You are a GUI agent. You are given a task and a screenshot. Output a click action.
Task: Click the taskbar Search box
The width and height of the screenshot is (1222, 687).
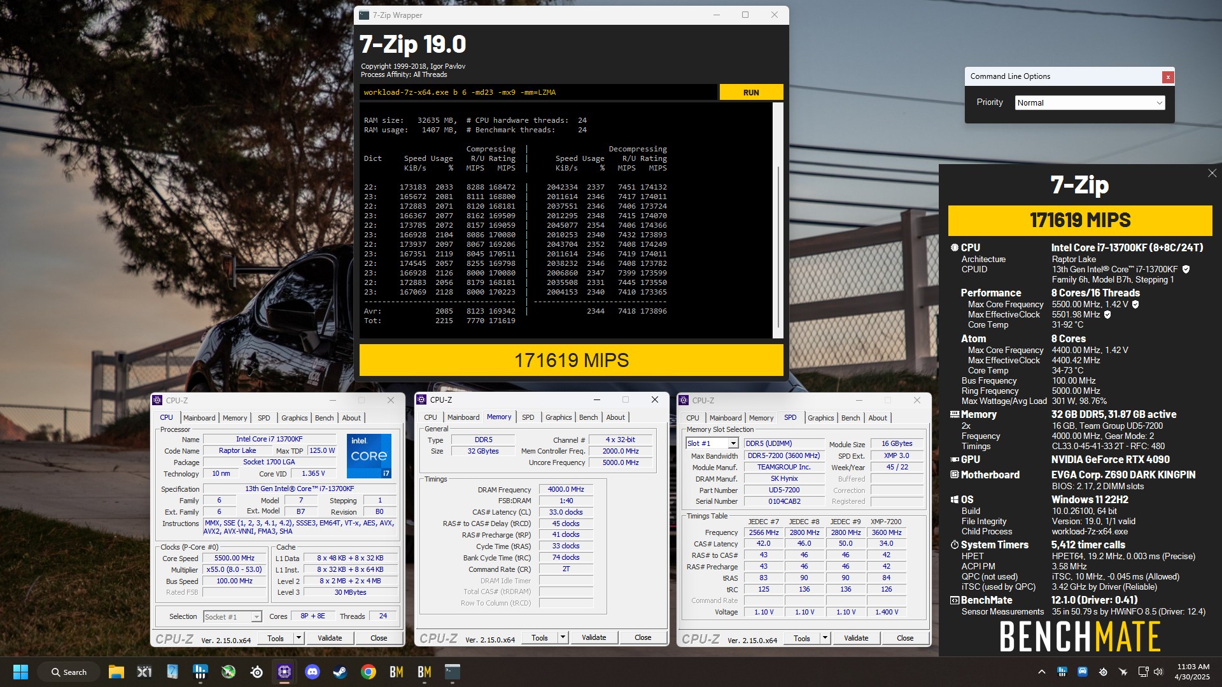pos(69,672)
